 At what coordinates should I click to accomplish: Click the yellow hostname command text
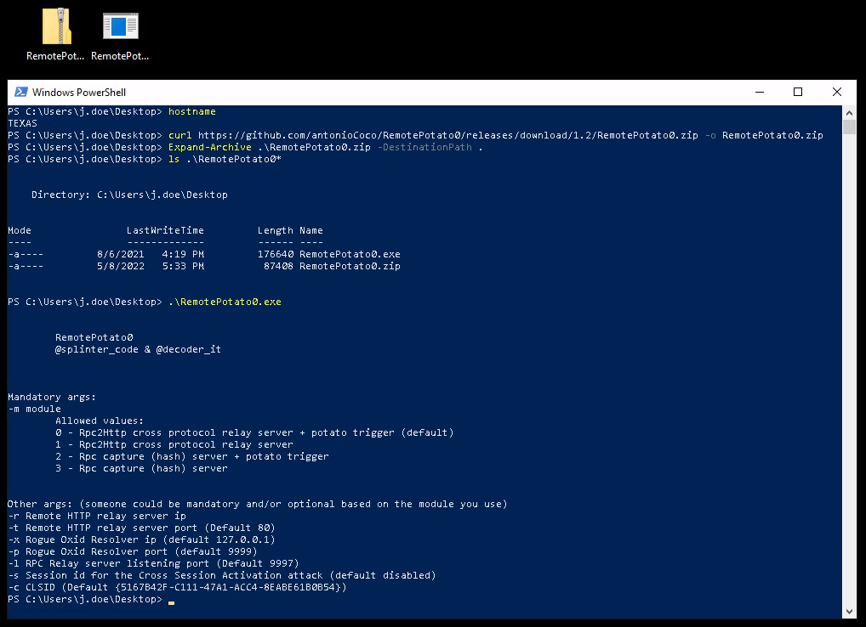click(x=192, y=111)
